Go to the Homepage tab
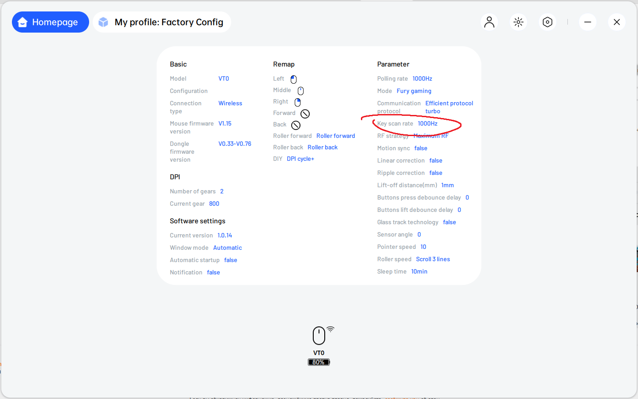Image resolution: width=638 pixels, height=399 pixels. pyautogui.click(x=50, y=22)
